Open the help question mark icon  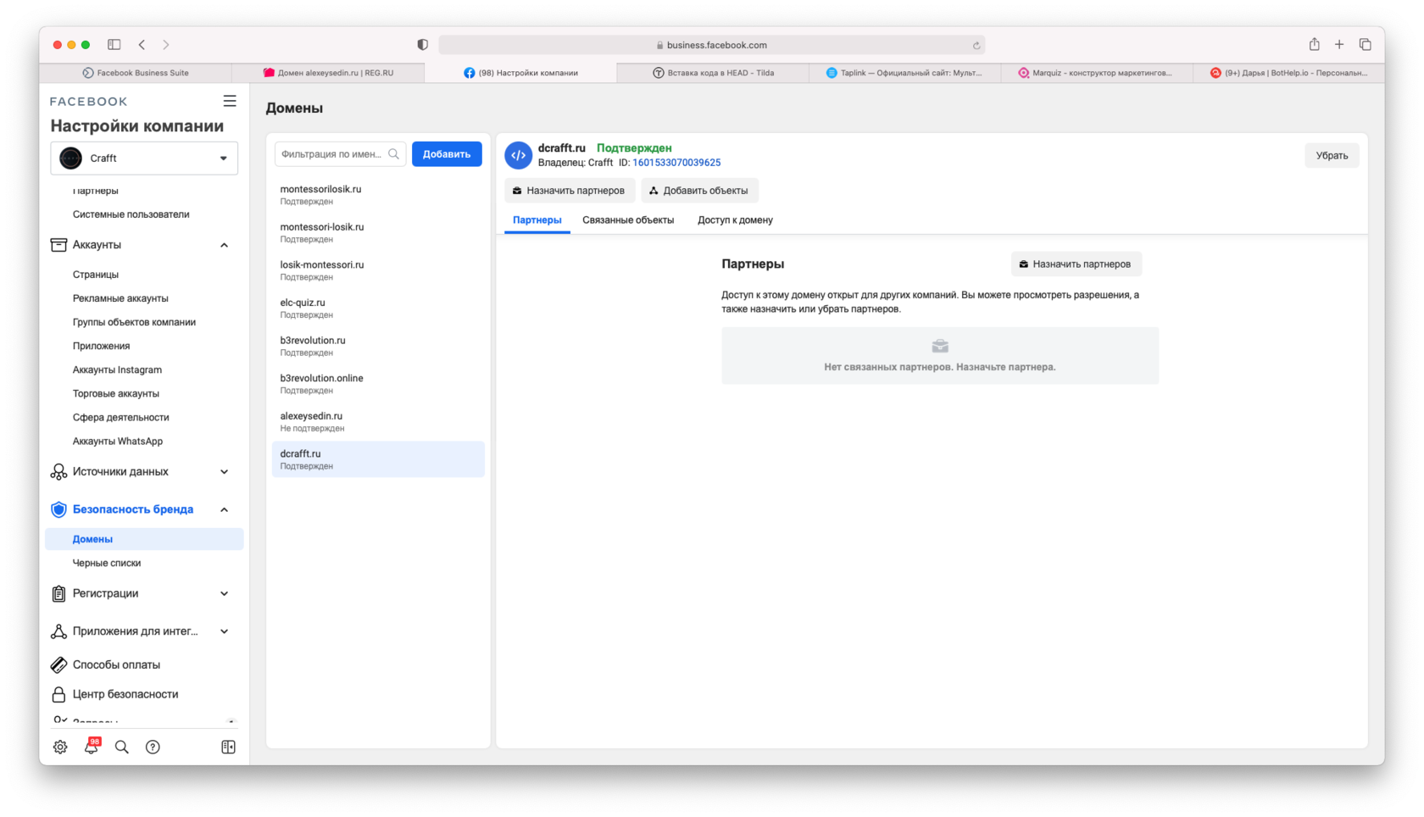point(153,747)
